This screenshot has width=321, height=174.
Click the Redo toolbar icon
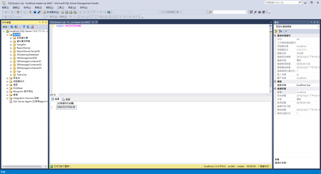pyautogui.click(x=101, y=12)
